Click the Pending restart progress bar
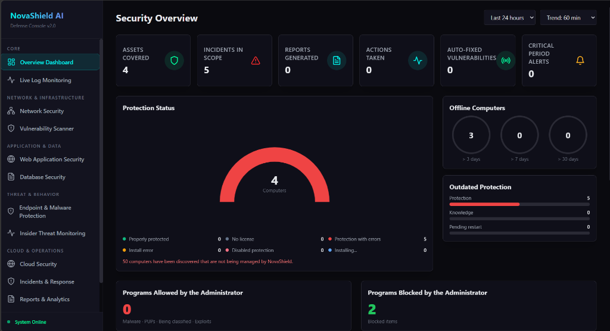The image size is (610, 331). pyautogui.click(x=519, y=233)
